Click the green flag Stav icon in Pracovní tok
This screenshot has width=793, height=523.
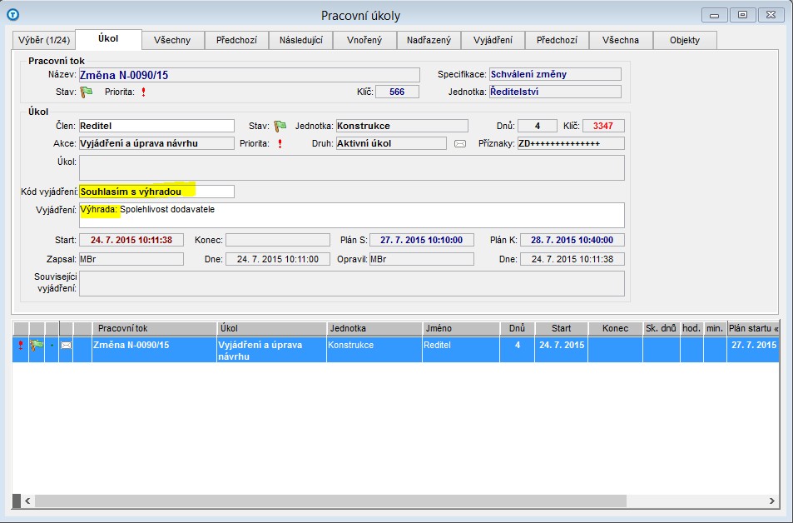point(87,92)
